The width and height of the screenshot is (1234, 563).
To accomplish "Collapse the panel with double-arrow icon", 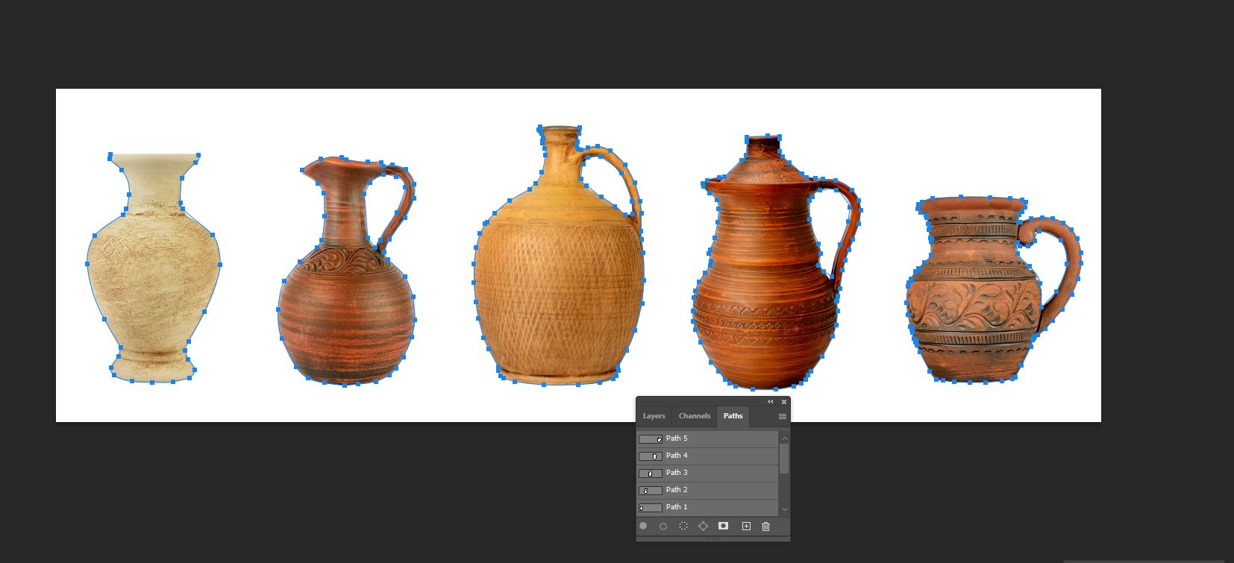I will pyautogui.click(x=771, y=402).
